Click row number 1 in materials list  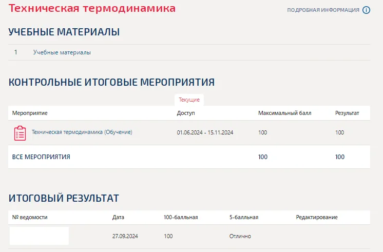16,52
